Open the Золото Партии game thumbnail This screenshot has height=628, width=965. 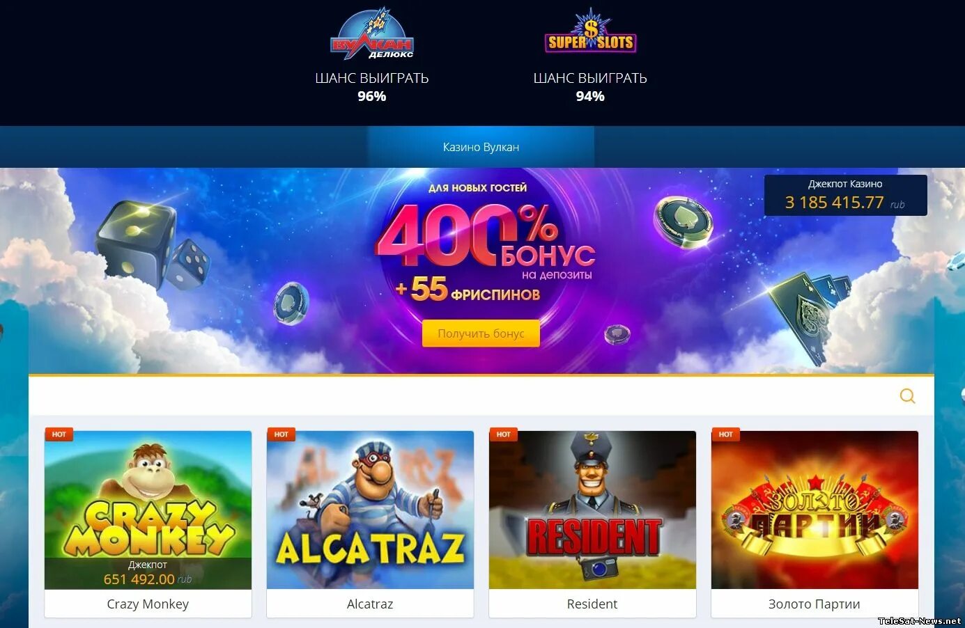pyautogui.click(x=815, y=510)
